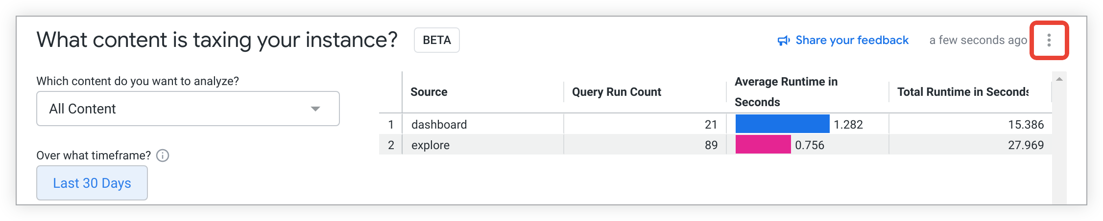Image resolution: width=1103 pixels, height=221 pixels.
Task: Click the timeframe info icon
Action: click(x=163, y=155)
